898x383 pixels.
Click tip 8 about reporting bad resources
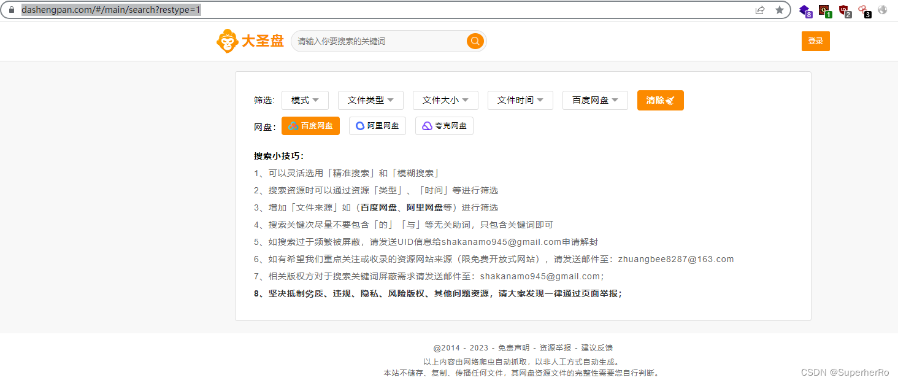(x=438, y=293)
